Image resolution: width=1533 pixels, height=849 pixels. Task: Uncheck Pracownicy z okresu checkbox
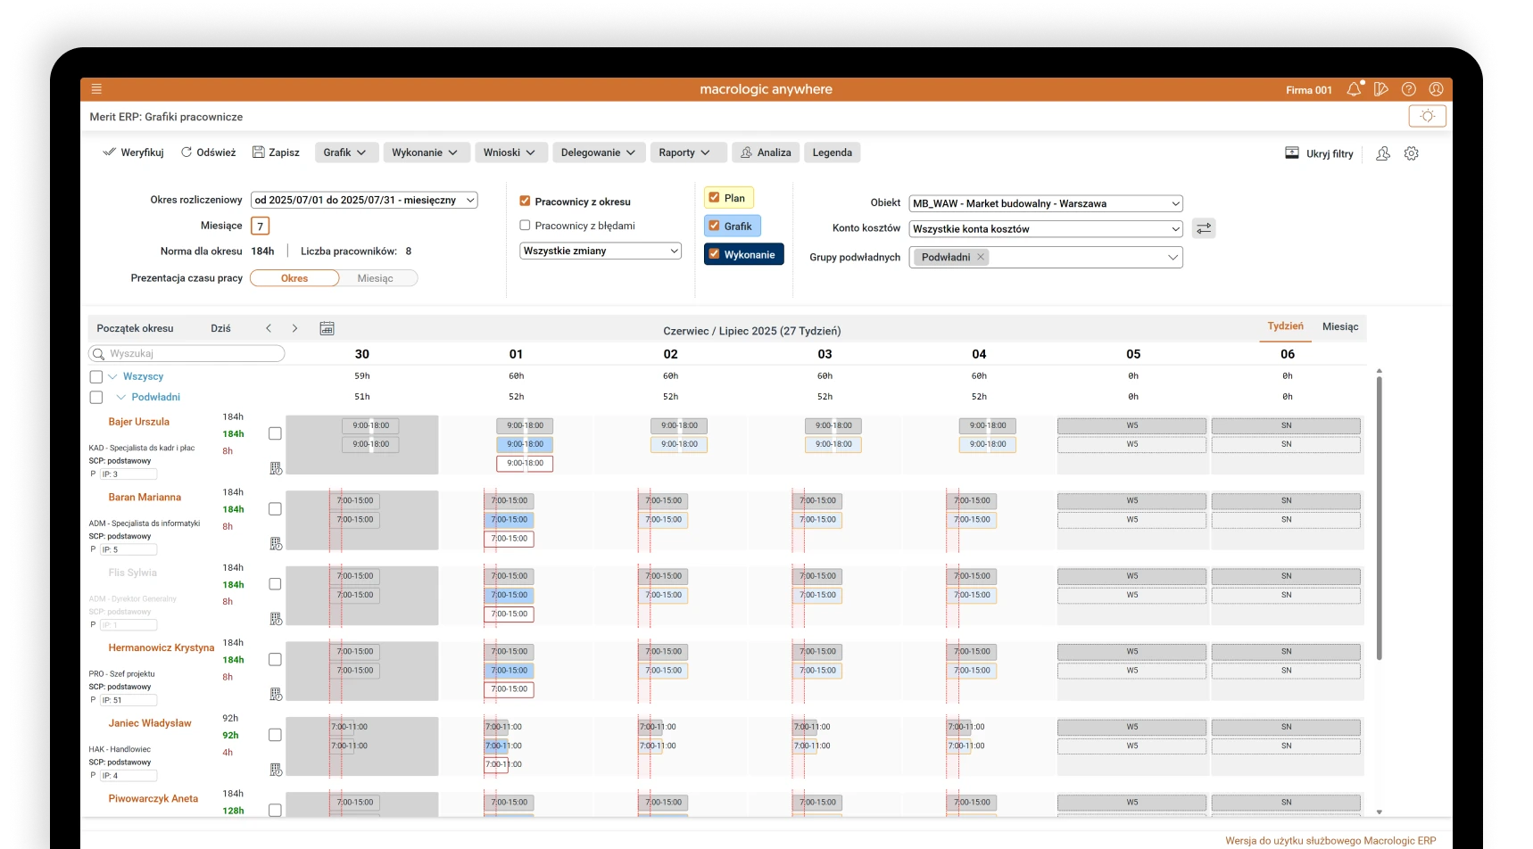525,202
